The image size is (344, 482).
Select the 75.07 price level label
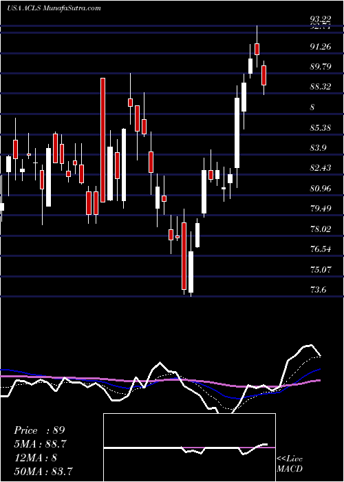click(x=321, y=270)
